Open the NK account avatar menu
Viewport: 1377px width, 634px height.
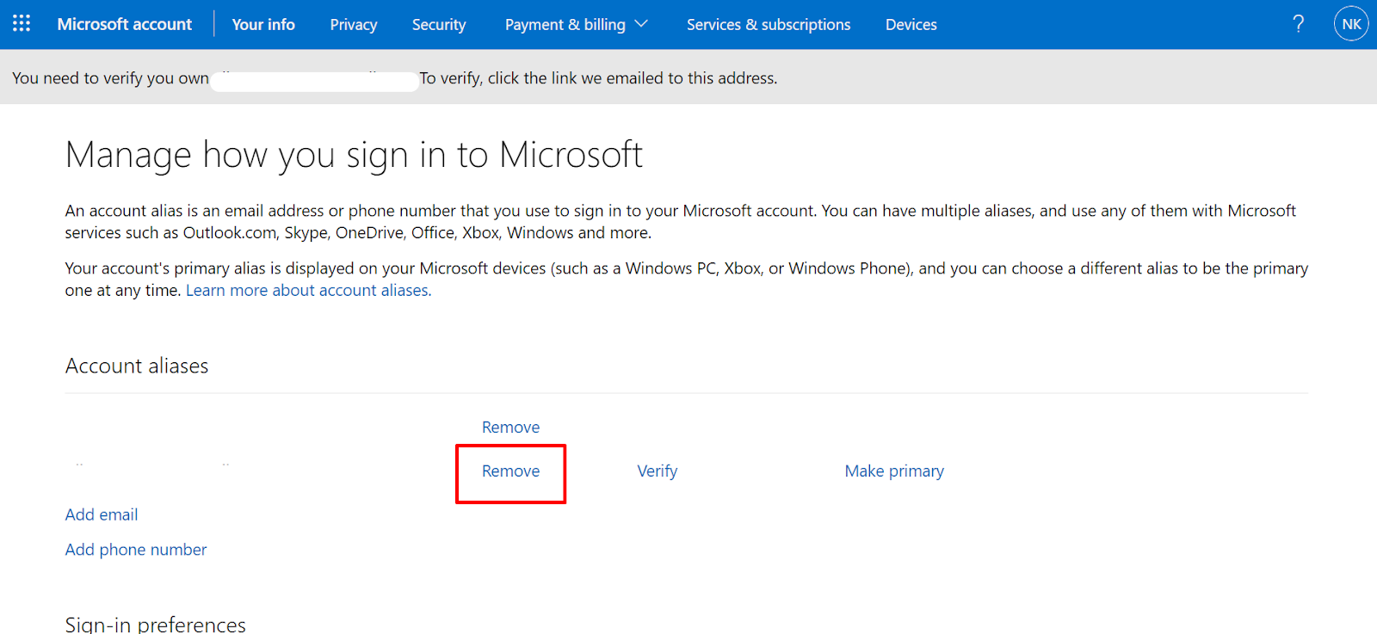coord(1351,24)
